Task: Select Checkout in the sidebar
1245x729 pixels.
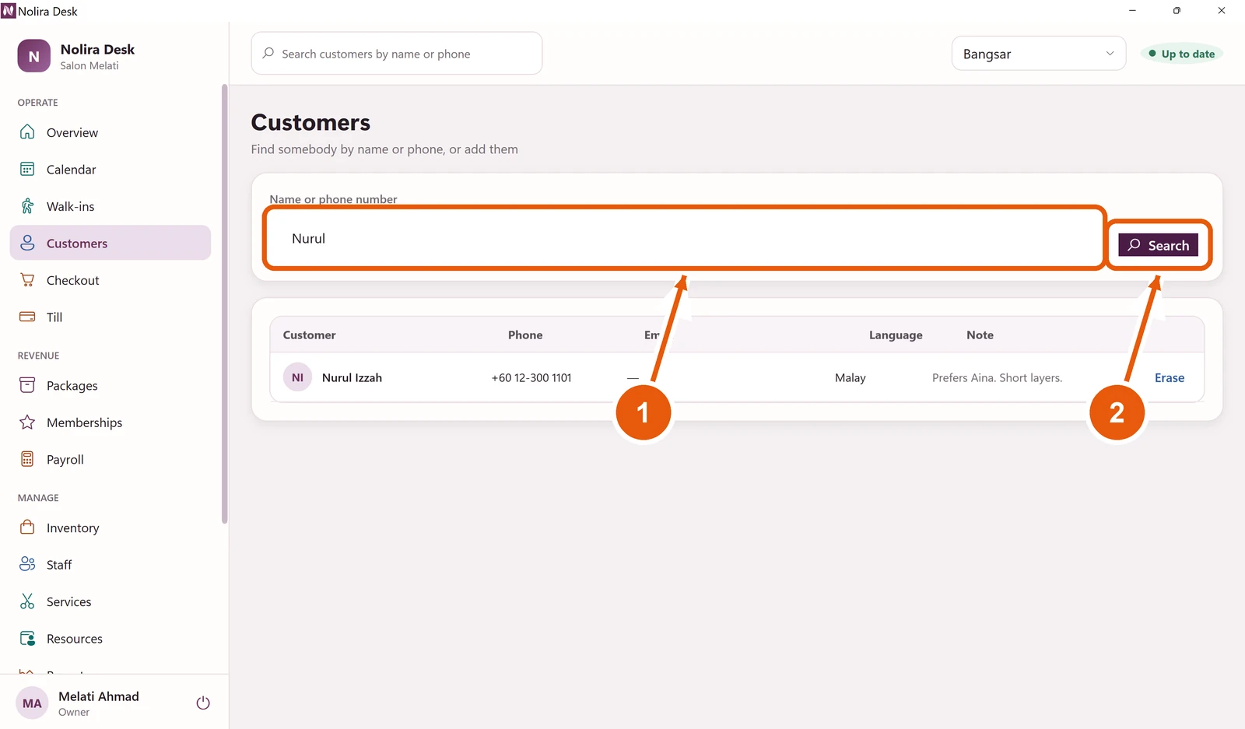Action: pyautogui.click(x=110, y=280)
